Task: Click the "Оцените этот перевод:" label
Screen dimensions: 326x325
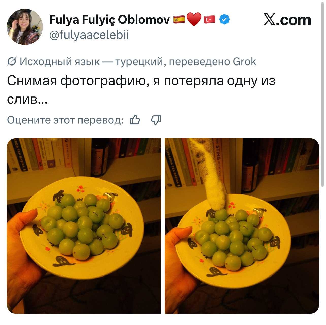Action: click(65, 120)
